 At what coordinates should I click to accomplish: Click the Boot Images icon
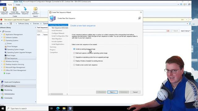(6, 55)
